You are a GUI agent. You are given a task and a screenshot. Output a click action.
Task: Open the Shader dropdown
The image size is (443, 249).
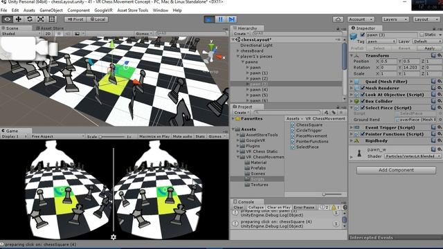click(413, 156)
